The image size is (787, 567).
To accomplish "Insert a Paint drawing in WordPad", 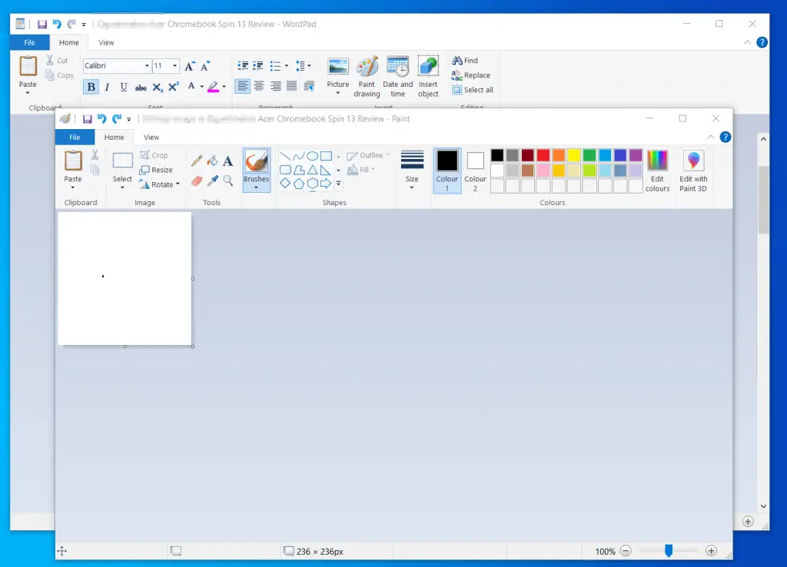I will pos(367,75).
